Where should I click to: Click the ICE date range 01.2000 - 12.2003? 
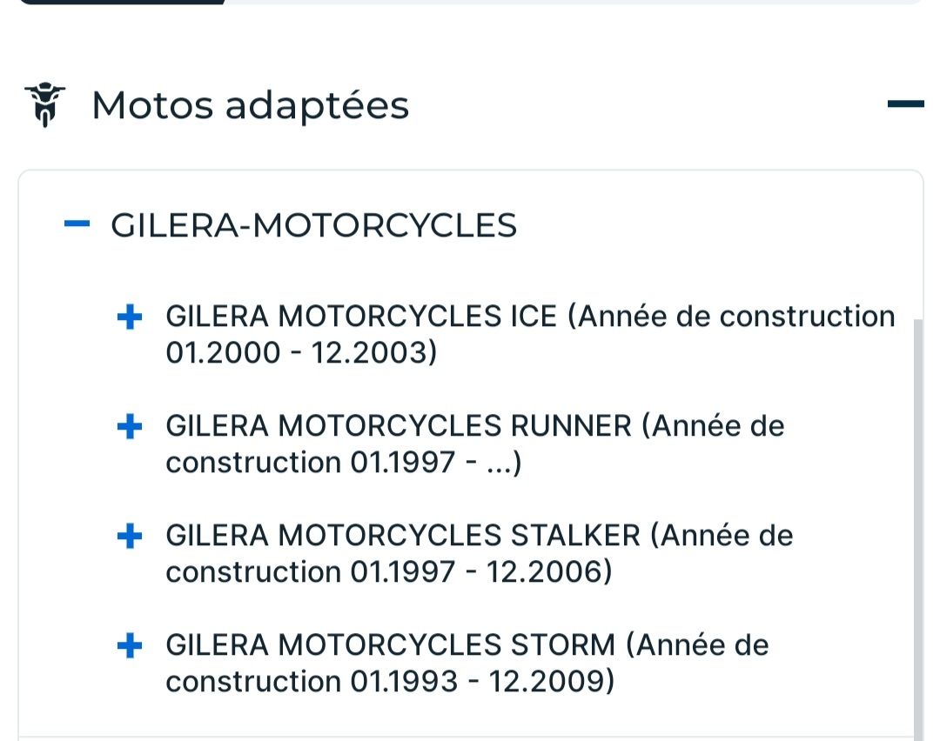301,353
